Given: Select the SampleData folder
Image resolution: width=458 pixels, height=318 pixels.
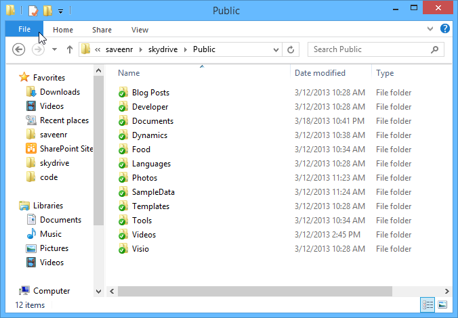Looking at the screenshot, I should [x=152, y=192].
